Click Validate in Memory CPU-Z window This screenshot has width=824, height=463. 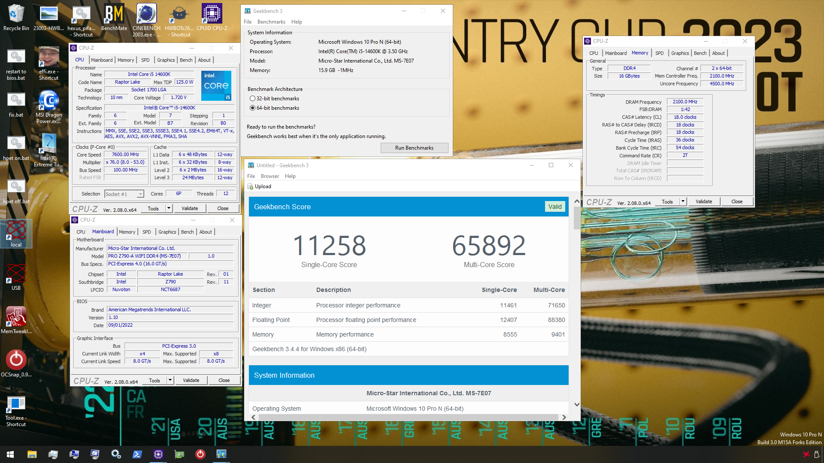coord(704,201)
